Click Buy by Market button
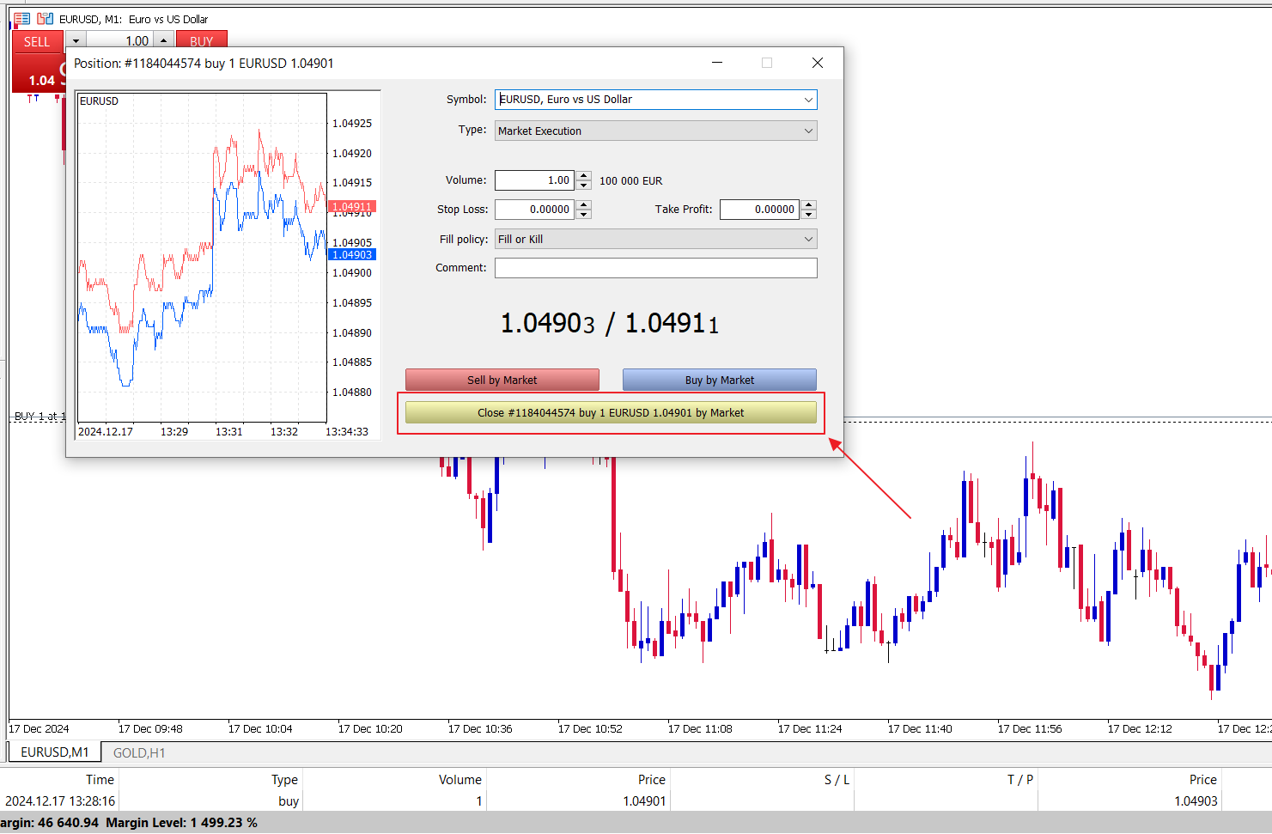The height and width of the screenshot is (834, 1272). point(720,380)
